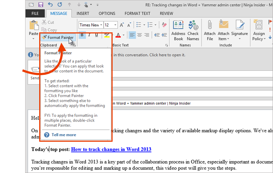Open Customize Quick Access Toolbar menu
Screen dimensions: 273x173
[x=97, y=5]
